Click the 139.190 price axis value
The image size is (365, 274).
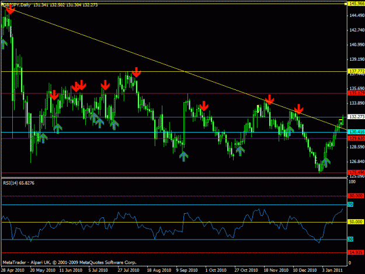click(x=356, y=60)
